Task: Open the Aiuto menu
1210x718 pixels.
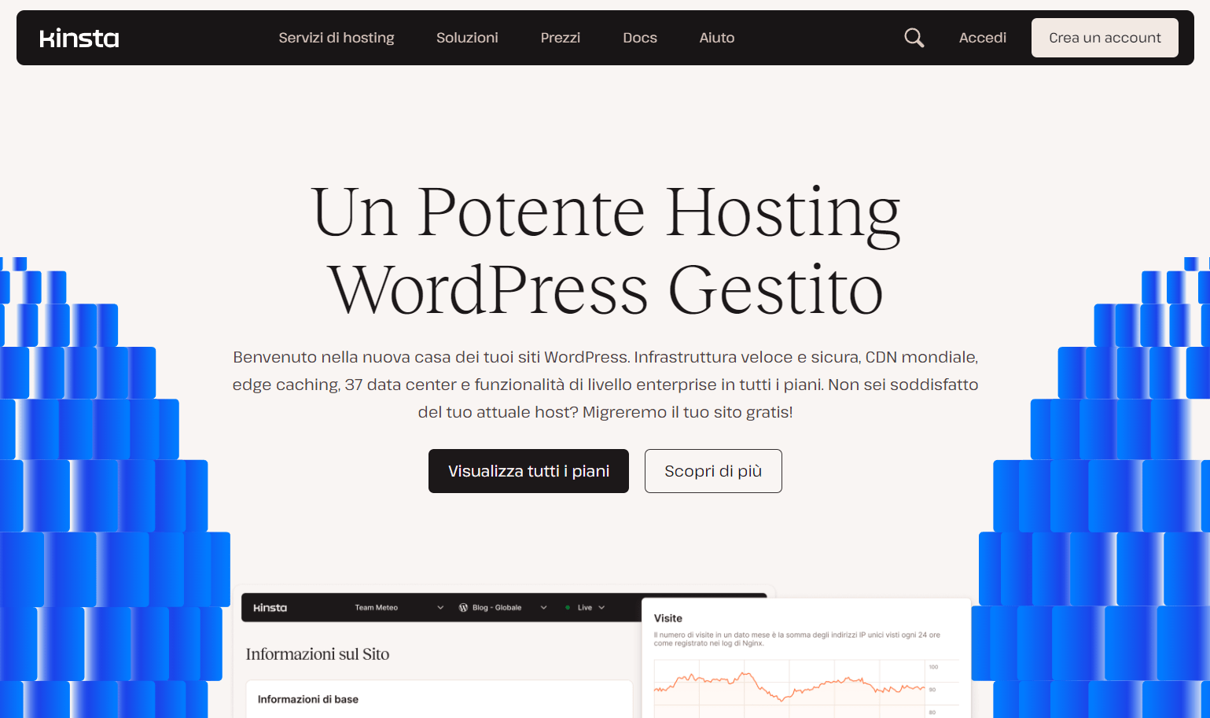Action: click(x=717, y=38)
